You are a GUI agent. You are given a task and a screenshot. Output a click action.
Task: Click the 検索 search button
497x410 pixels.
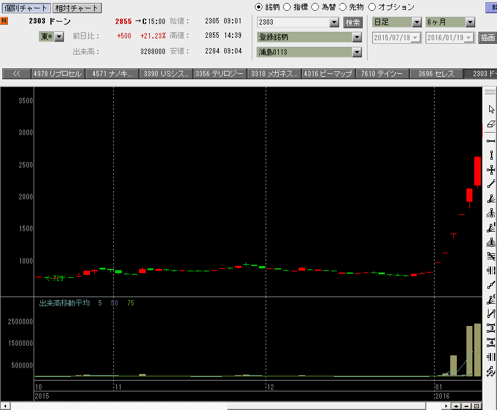(353, 22)
